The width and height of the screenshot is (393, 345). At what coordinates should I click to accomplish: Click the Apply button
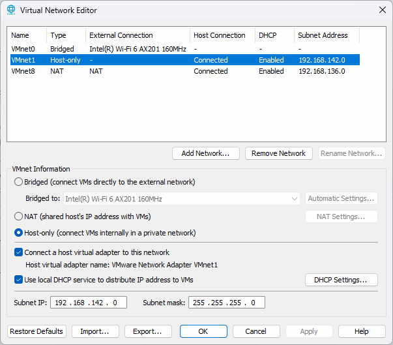309,331
